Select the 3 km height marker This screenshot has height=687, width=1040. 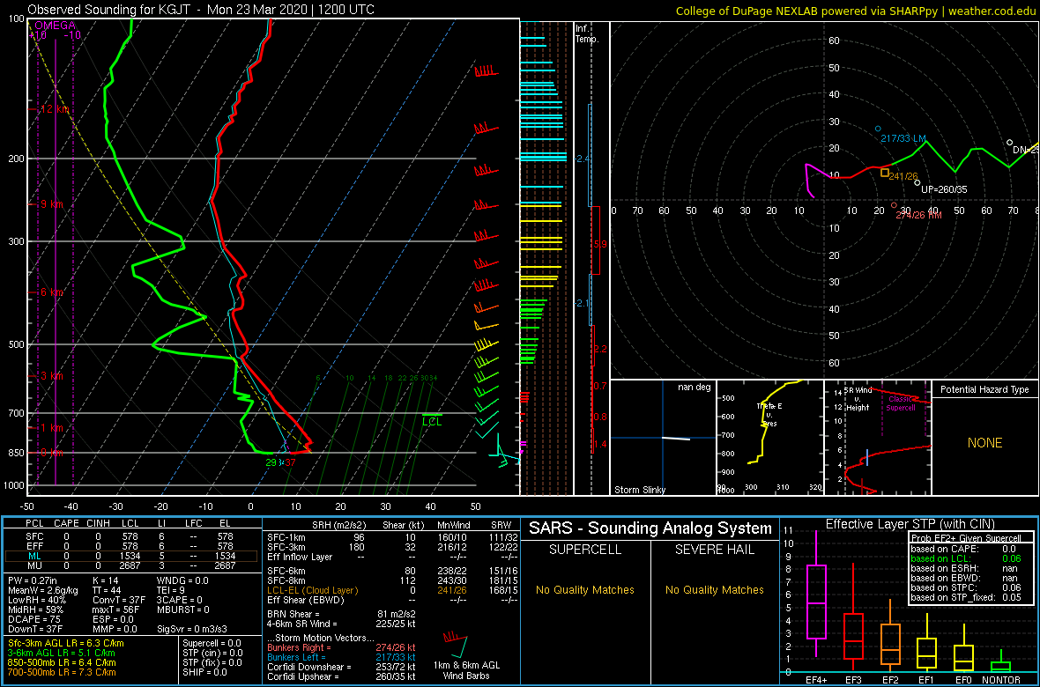pyautogui.click(x=52, y=376)
